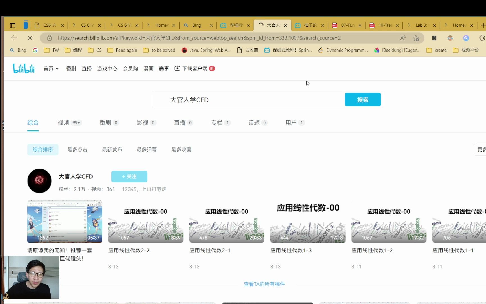
Task: Open the Google bookmark icon
Action: 35,50
